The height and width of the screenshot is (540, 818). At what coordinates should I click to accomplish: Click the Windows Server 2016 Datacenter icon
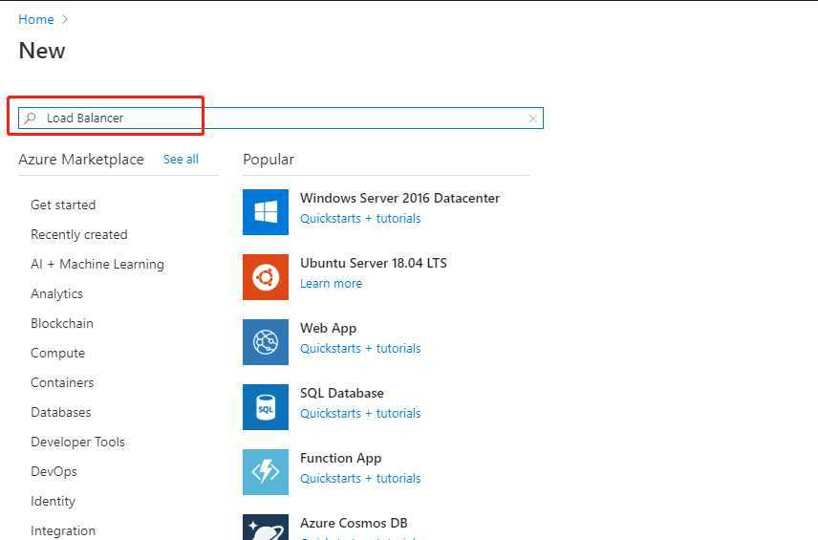pos(266,212)
